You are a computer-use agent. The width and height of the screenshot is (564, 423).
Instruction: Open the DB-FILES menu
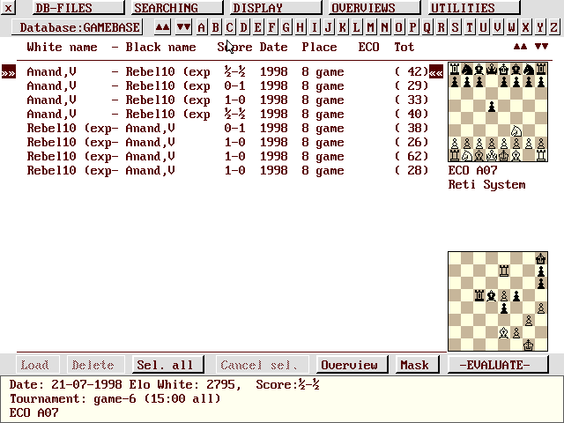pyautogui.click(x=64, y=8)
